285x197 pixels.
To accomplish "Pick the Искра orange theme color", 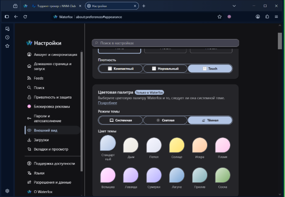I will [x=200, y=145].
